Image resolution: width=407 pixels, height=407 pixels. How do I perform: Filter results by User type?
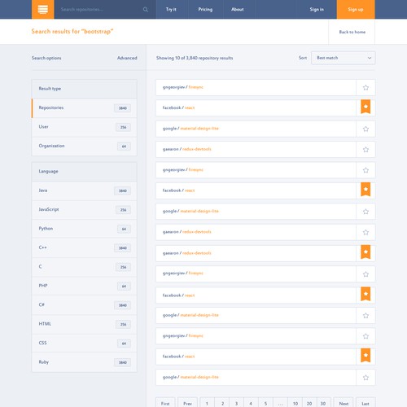[85, 127]
